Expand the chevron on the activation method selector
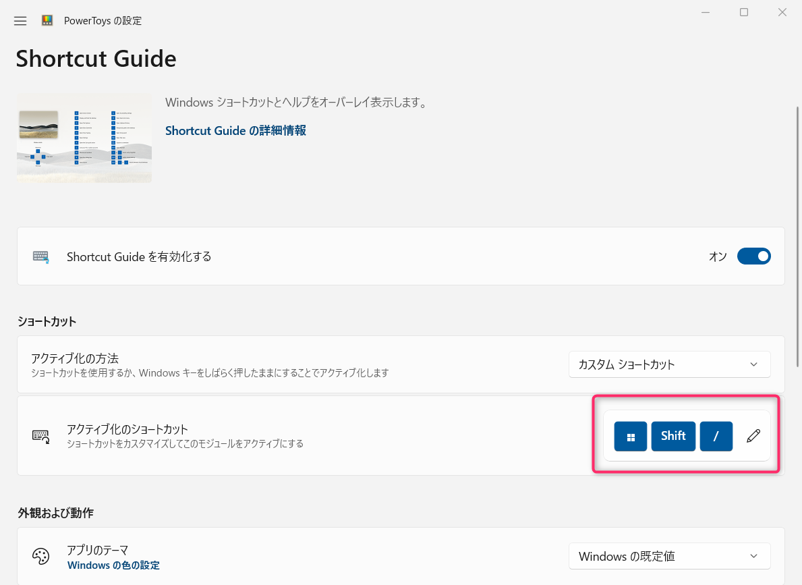 click(x=754, y=364)
